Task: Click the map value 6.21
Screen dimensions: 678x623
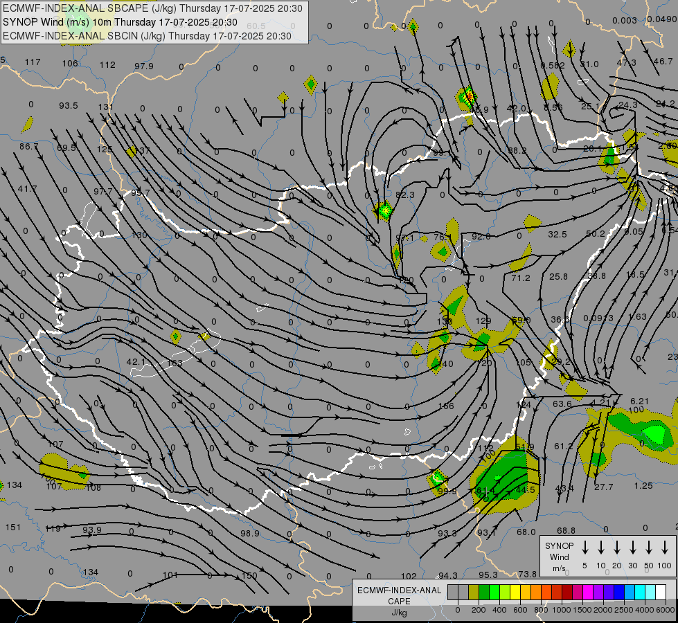Action: [639, 401]
